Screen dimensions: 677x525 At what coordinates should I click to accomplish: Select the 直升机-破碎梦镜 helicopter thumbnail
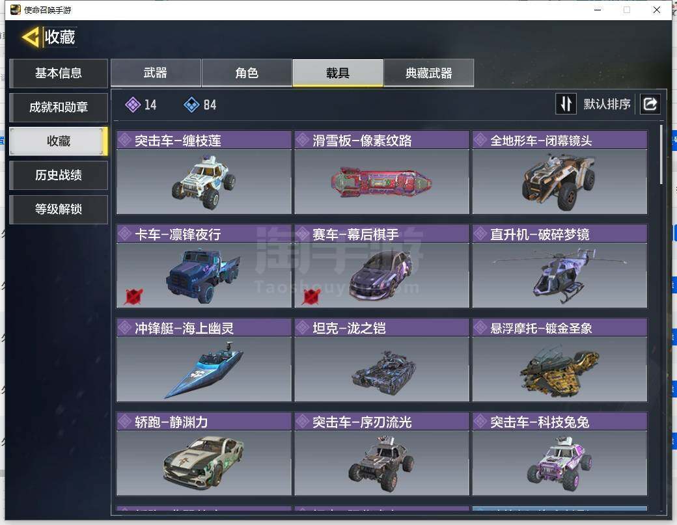(x=560, y=275)
